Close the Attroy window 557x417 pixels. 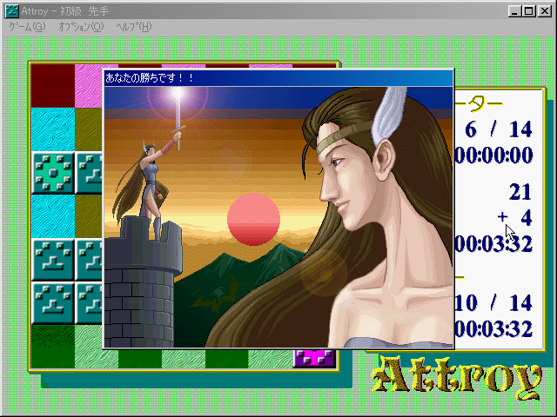[545, 11]
